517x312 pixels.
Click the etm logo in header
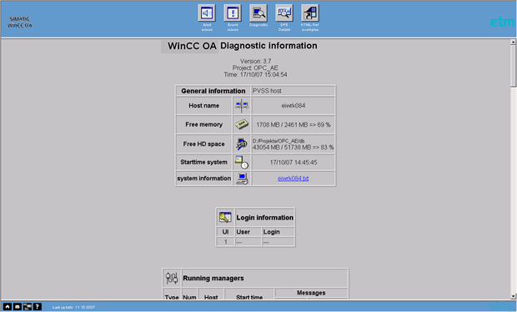tap(503, 22)
